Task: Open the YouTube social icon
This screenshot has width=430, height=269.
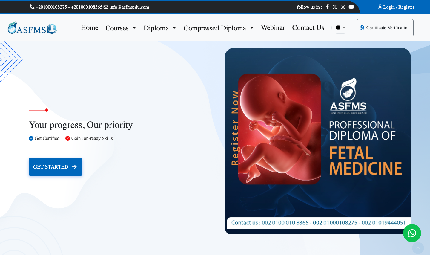Action: pyautogui.click(x=351, y=7)
